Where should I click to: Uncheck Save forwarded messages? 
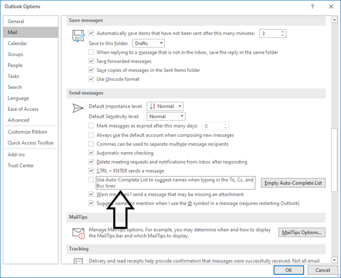[x=91, y=61]
